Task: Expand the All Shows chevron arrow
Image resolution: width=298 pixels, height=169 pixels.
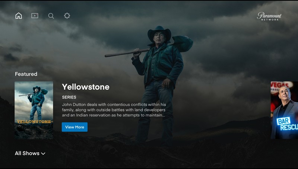Action: [43, 153]
